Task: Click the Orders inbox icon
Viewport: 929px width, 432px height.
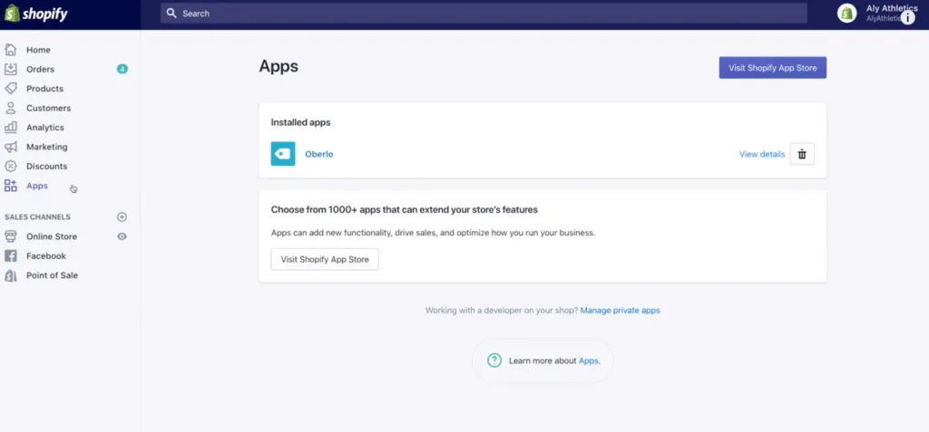Action: pos(11,69)
